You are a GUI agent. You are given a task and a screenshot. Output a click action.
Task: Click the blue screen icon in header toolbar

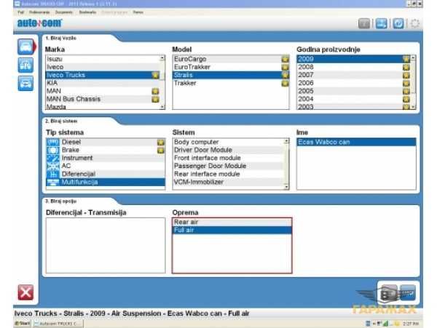381,24
